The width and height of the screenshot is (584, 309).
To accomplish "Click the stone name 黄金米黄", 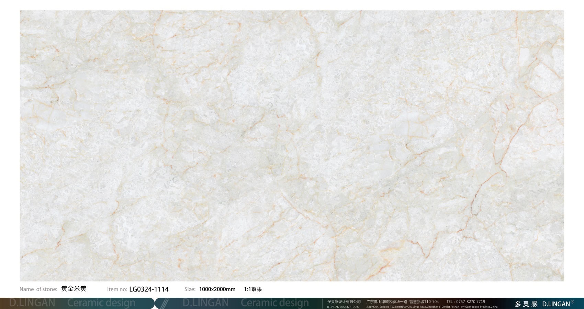I will (x=74, y=289).
